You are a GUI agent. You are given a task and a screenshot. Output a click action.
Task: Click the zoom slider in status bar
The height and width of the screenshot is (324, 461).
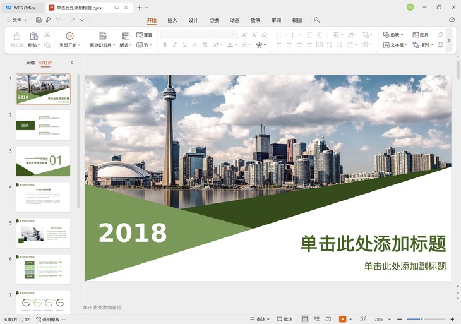423,320
